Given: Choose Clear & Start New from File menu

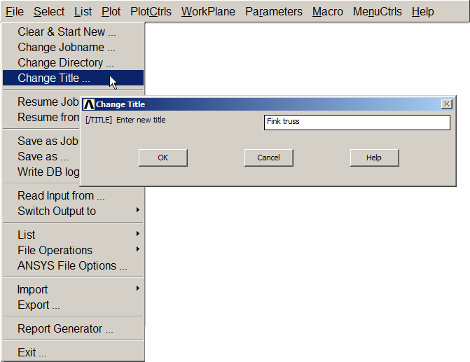Looking at the screenshot, I should (67, 32).
